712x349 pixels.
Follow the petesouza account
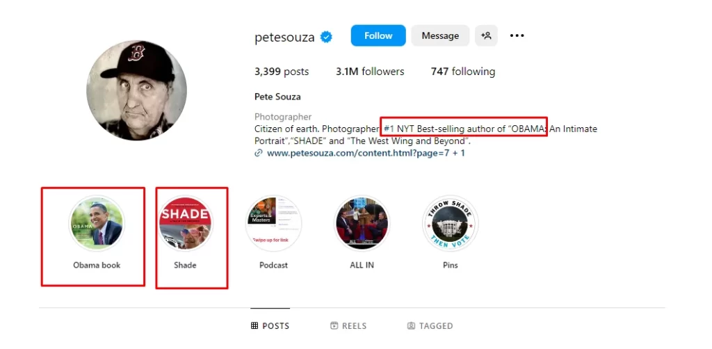click(x=378, y=35)
